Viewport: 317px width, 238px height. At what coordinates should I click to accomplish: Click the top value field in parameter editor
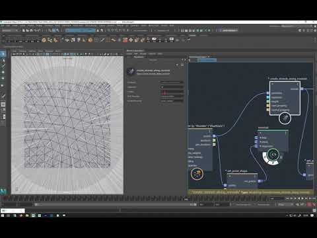[x=172, y=82]
